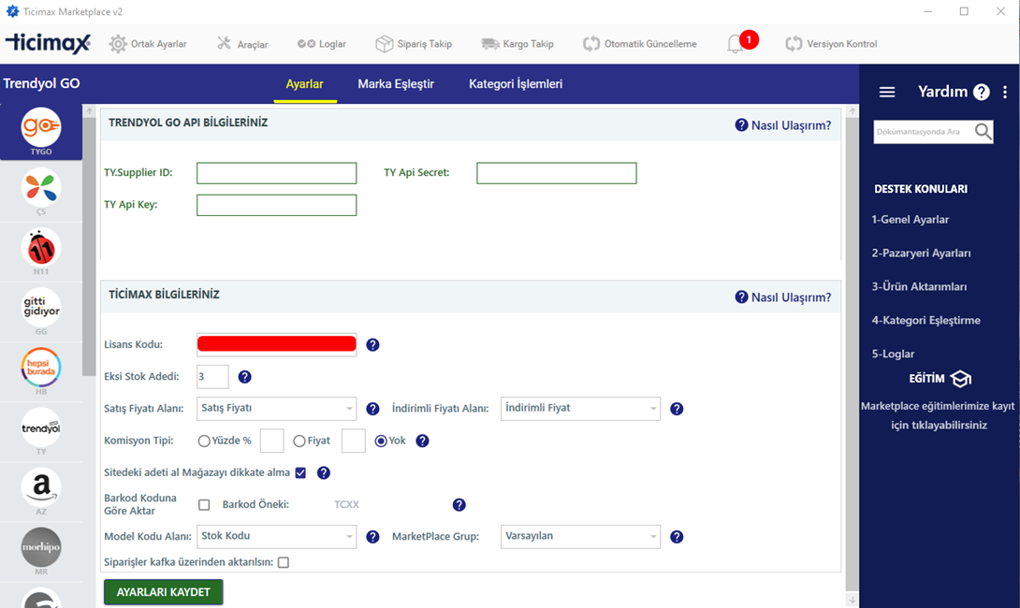Click the TY.Supplier ID input field

click(x=276, y=173)
